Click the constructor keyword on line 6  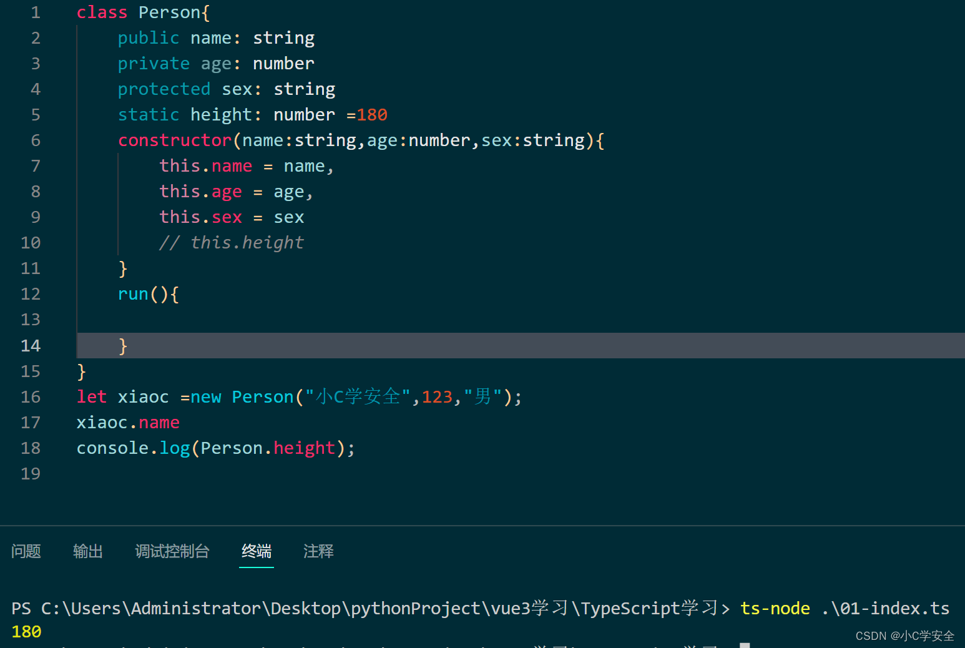pos(174,140)
